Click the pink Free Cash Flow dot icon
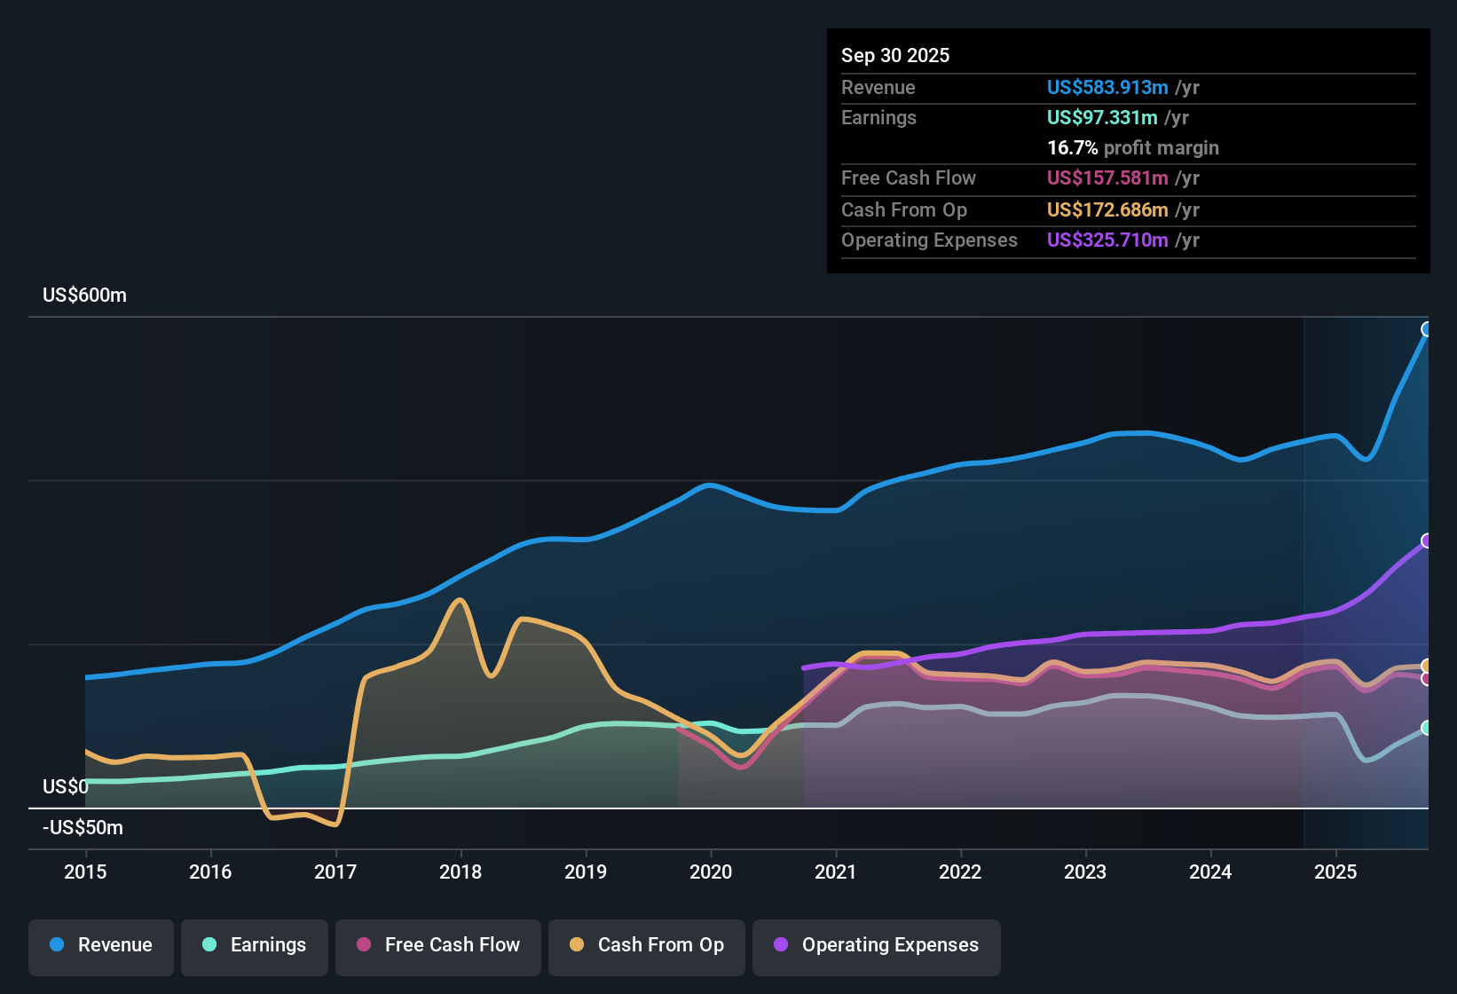This screenshot has width=1457, height=994. [362, 945]
